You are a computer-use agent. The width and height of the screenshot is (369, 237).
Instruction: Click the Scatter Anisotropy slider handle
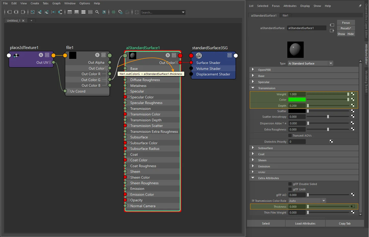328,117
